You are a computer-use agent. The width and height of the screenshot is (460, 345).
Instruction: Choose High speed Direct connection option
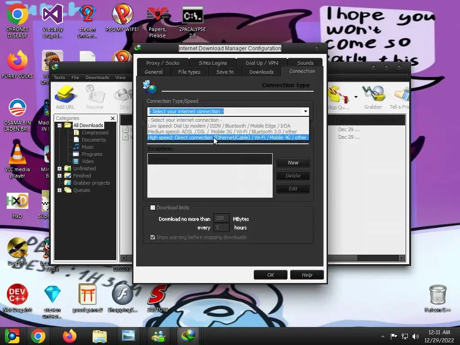click(228, 137)
